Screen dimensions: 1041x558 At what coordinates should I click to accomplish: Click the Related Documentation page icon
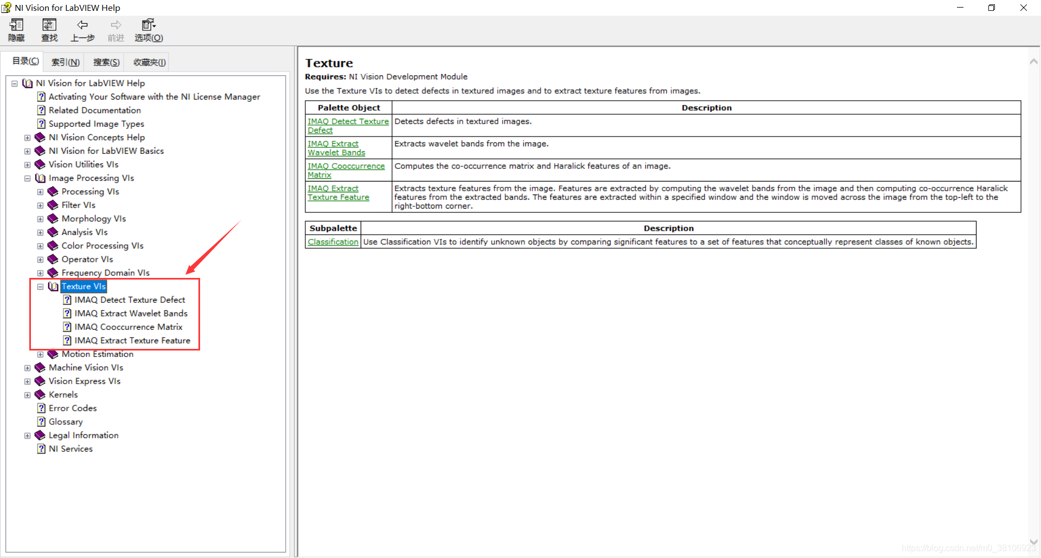41,111
